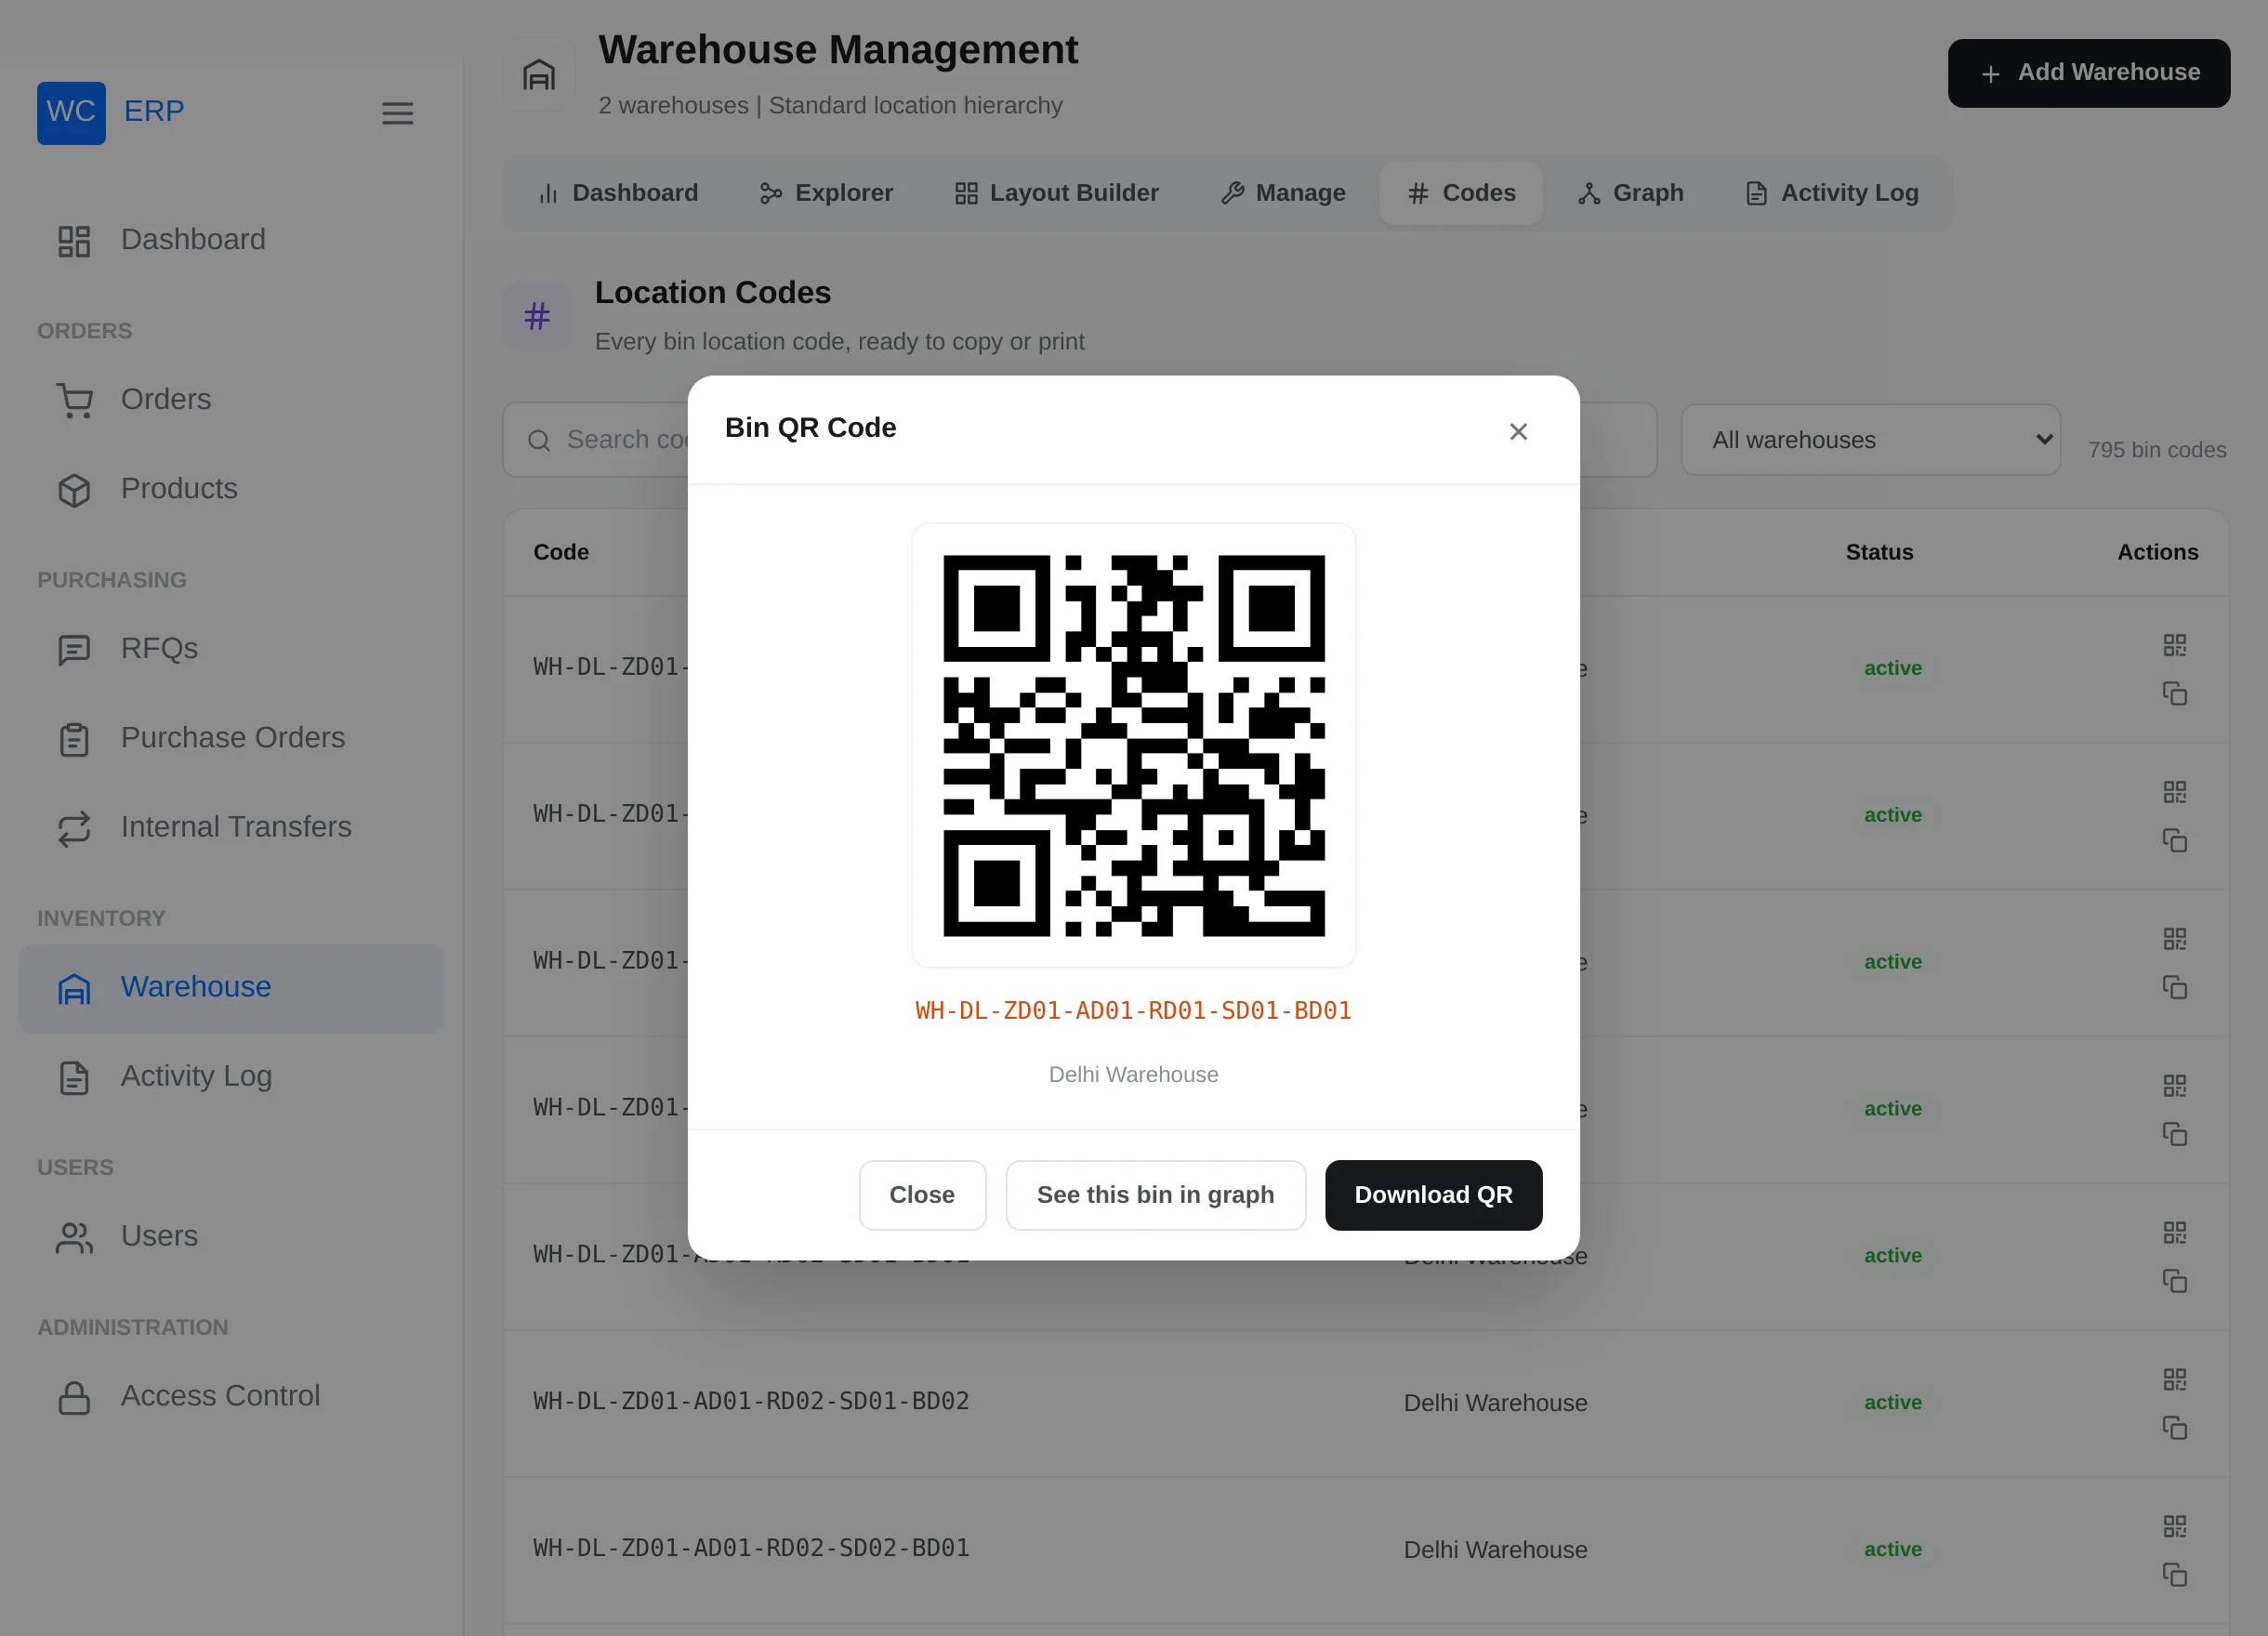Click active status in first table row
The width and height of the screenshot is (2268, 1636).
tap(1892, 669)
